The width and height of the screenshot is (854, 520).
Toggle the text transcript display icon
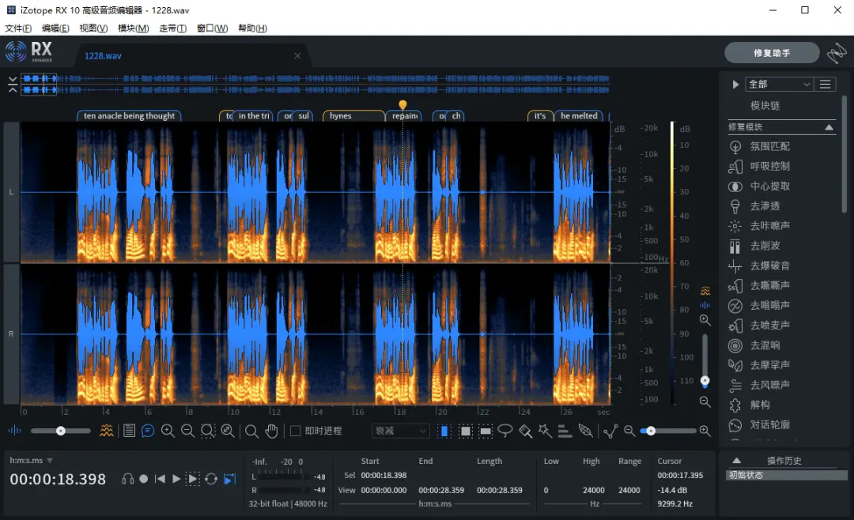tap(148, 431)
